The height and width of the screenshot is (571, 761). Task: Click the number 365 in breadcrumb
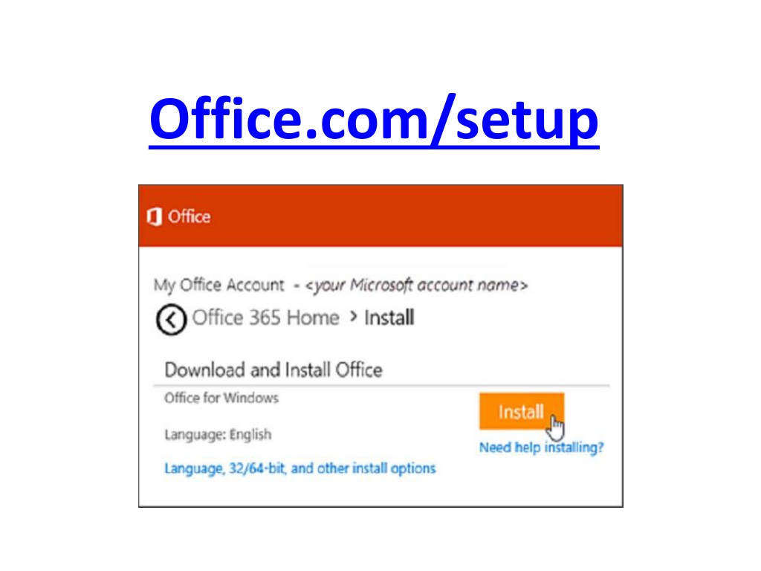point(265,318)
